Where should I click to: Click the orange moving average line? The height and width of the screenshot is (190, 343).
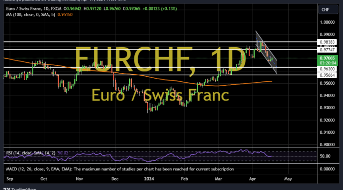pyautogui.click(x=153, y=77)
